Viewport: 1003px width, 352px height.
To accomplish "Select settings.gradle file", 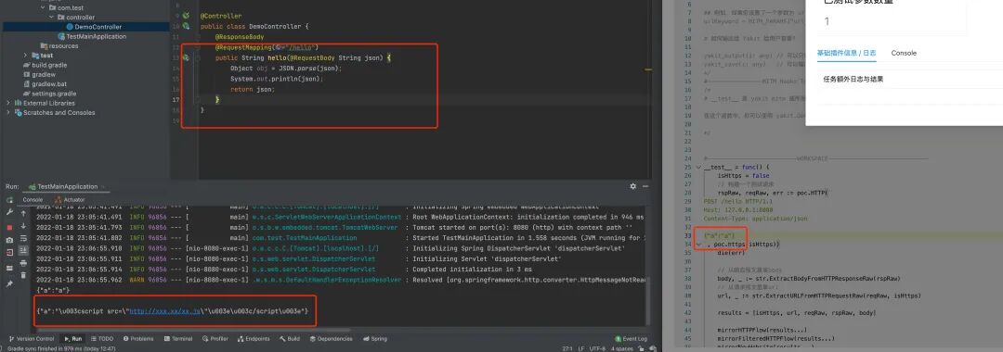I will tap(49, 94).
